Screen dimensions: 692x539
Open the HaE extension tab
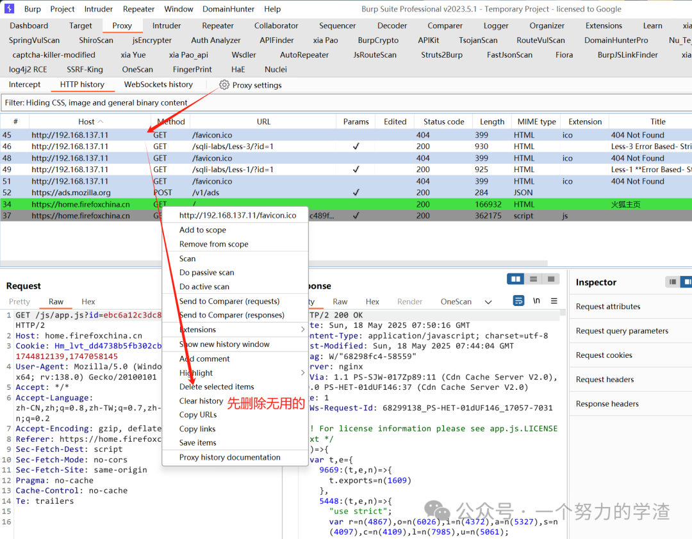(x=238, y=69)
